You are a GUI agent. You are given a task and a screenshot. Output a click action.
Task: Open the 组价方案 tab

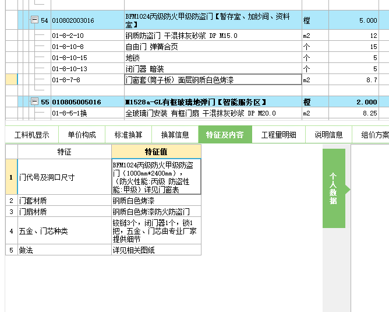coord(370,135)
